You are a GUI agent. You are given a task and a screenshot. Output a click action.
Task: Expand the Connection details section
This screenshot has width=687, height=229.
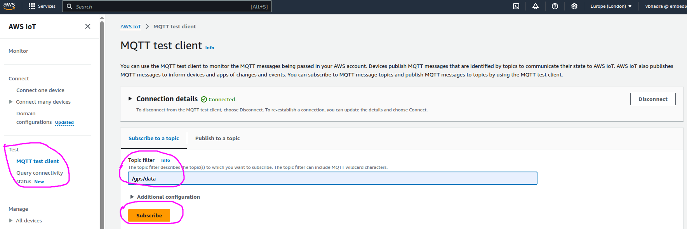[130, 99]
